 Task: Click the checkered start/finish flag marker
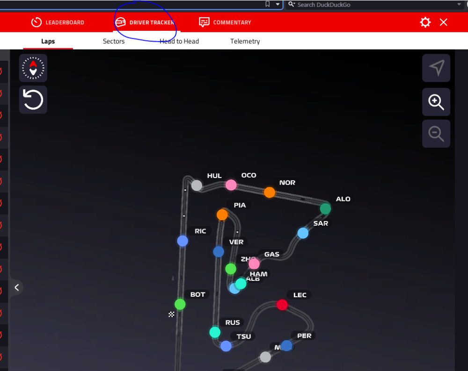[171, 314]
